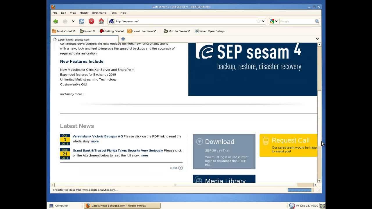Viewport: 372px width, 209px height.
Task: Click the tray icon right of the clock
Action: pyautogui.click(x=322, y=206)
